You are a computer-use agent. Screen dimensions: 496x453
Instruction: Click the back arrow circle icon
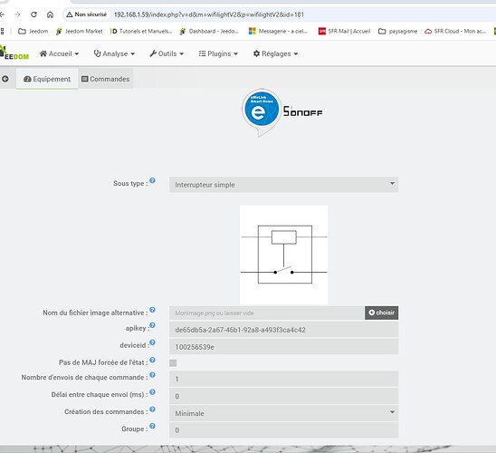tap(5, 79)
